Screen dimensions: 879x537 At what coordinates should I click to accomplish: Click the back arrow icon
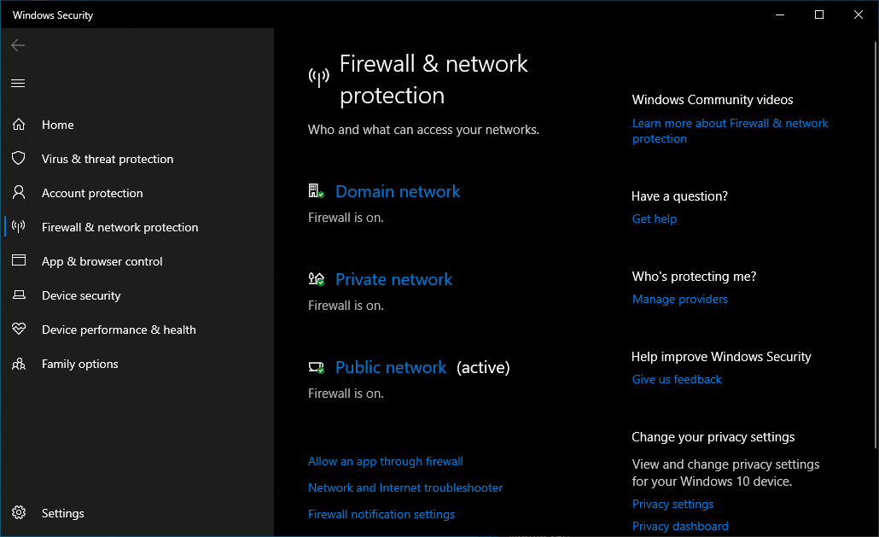coord(18,45)
